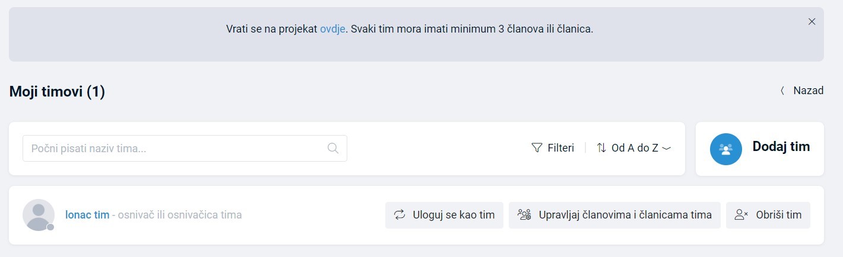Image resolution: width=843 pixels, height=257 pixels.
Task: Click the blue add-team circle icon
Action: pos(725,149)
